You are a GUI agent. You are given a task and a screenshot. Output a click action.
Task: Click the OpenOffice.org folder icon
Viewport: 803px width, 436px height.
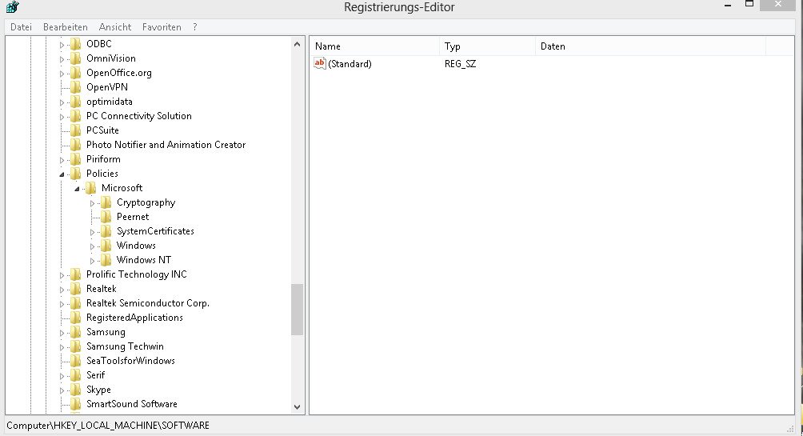[76, 73]
